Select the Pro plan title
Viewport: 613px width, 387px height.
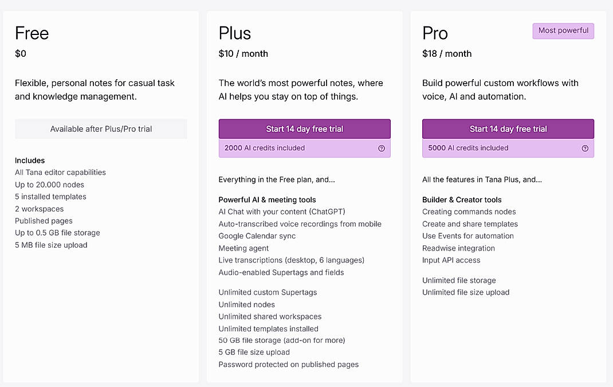click(x=435, y=33)
